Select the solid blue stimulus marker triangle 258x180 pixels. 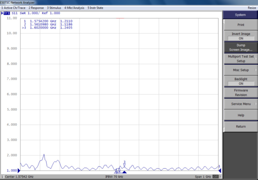(x=124, y=172)
